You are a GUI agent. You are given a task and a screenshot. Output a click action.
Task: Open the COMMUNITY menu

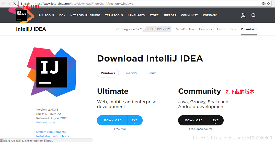click(x=190, y=15)
